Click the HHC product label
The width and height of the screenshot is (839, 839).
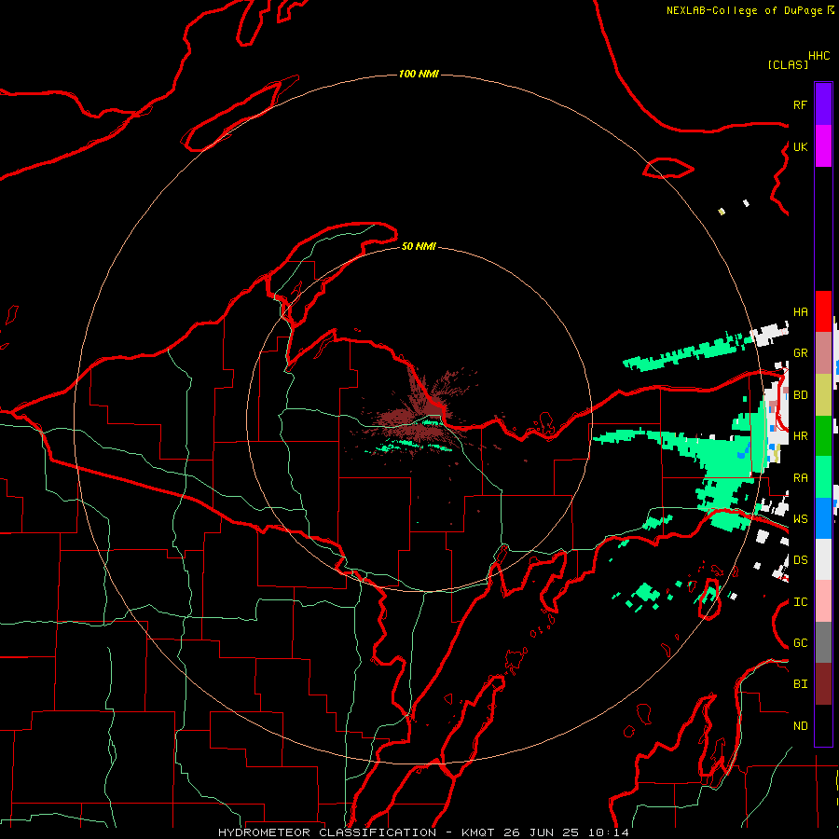pyautogui.click(x=818, y=56)
